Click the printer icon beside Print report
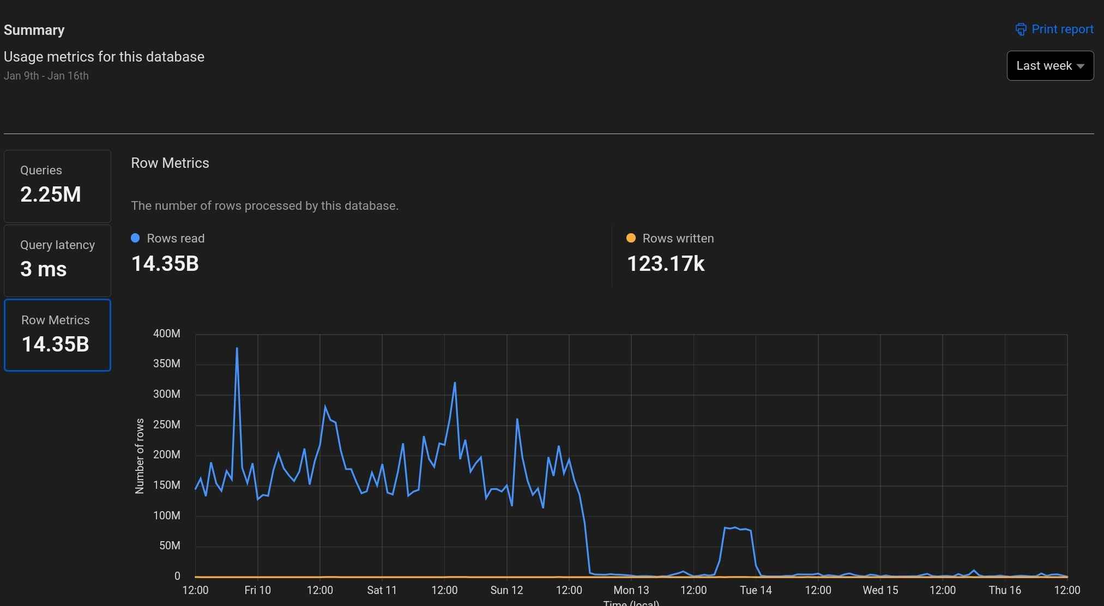This screenshot has height=606, width=1104. pyautogui.click(x=1021, y=29)
